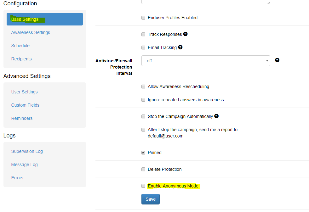Viewport: 309px width, 212px height.
Task: Click the Save button
Action: click(x=151, y=199)
